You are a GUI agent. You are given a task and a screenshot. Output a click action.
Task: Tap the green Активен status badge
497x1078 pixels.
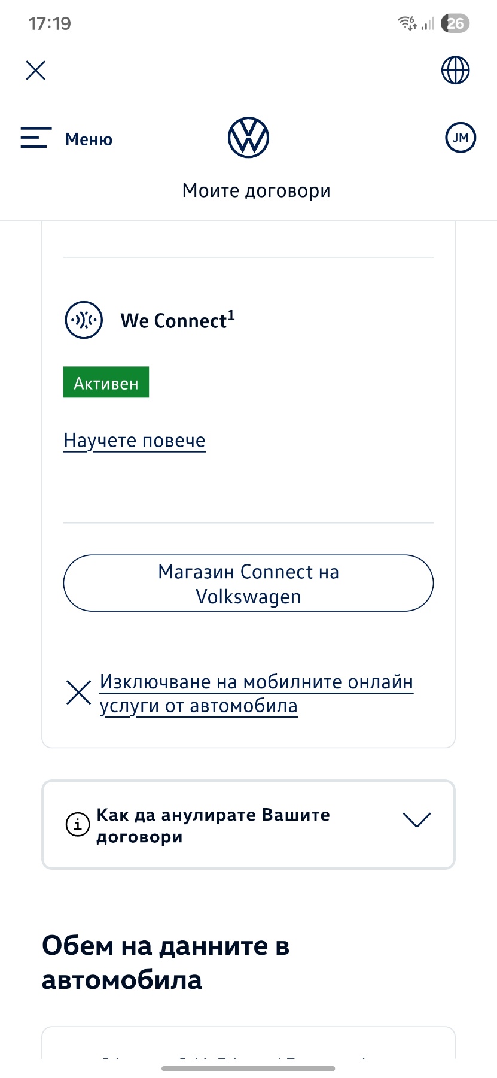pos(106,382)
